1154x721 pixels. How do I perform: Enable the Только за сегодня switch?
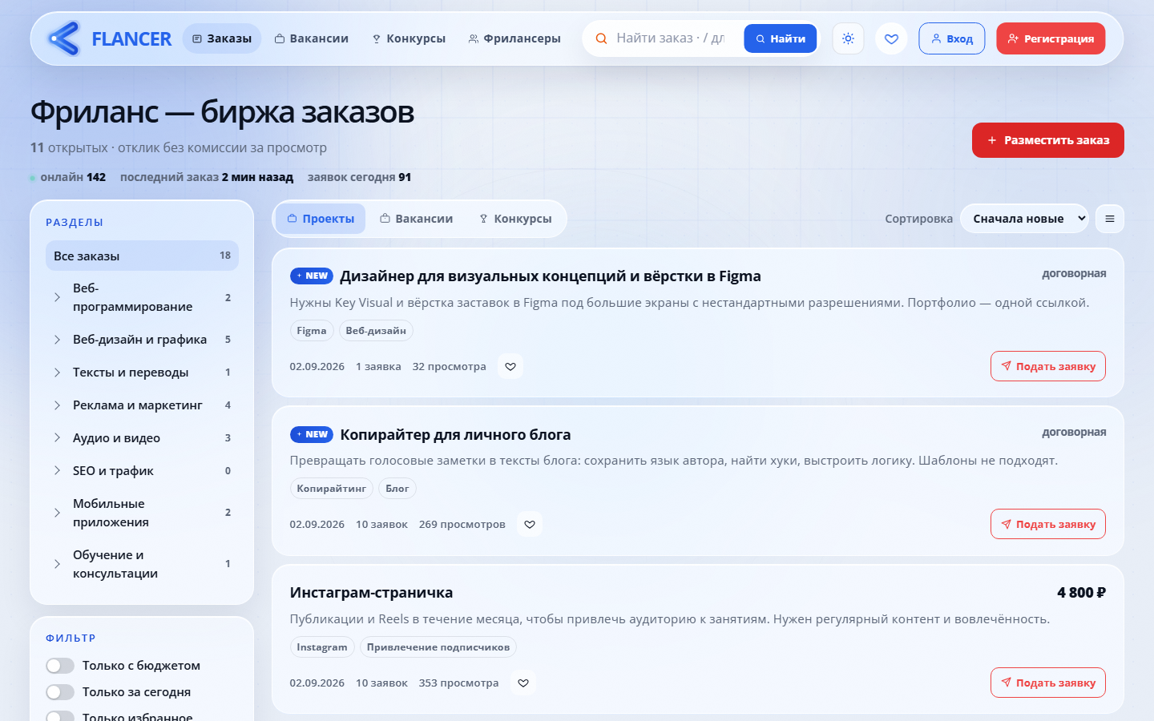click(x=60, y=692)
